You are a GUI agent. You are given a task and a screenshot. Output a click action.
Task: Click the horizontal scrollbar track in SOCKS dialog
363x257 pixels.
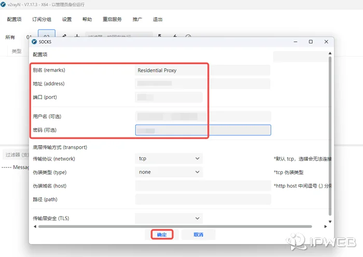(175, 226)
